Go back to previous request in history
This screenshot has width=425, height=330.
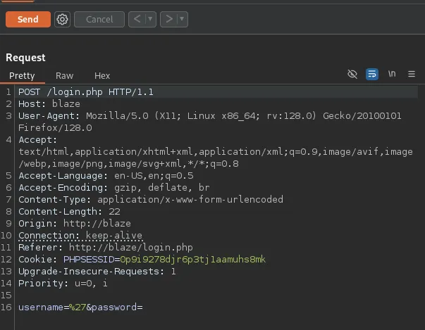(137, 20)
